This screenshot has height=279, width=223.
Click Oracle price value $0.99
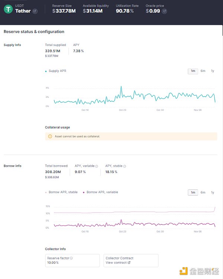point(153,11)
